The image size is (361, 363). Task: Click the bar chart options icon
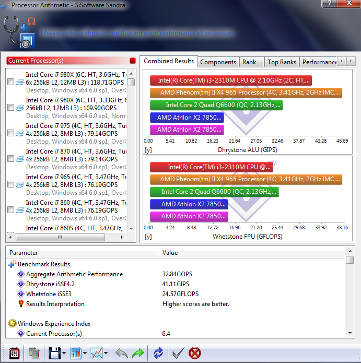point(76,353)
